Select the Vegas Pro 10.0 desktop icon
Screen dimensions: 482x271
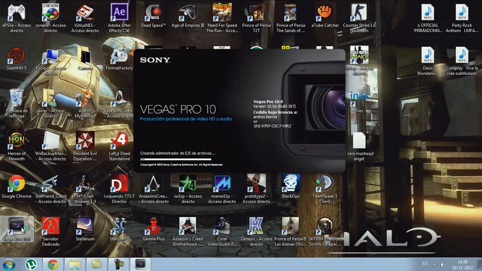pyautogui.click(x=17, y=229)
